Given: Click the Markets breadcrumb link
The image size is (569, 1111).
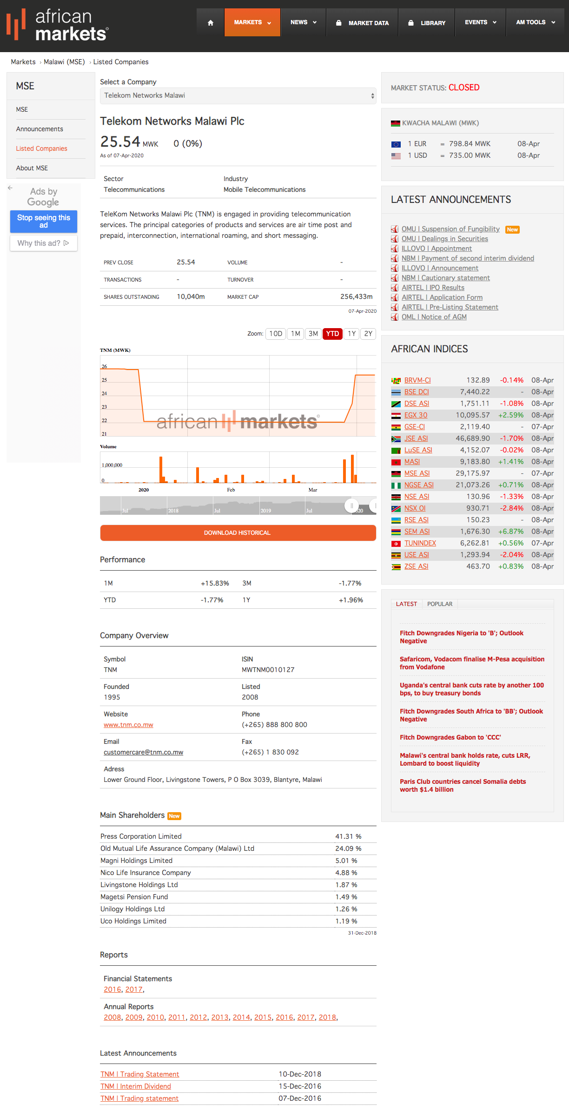Looking at the screenshot, I should coord(23,62).
